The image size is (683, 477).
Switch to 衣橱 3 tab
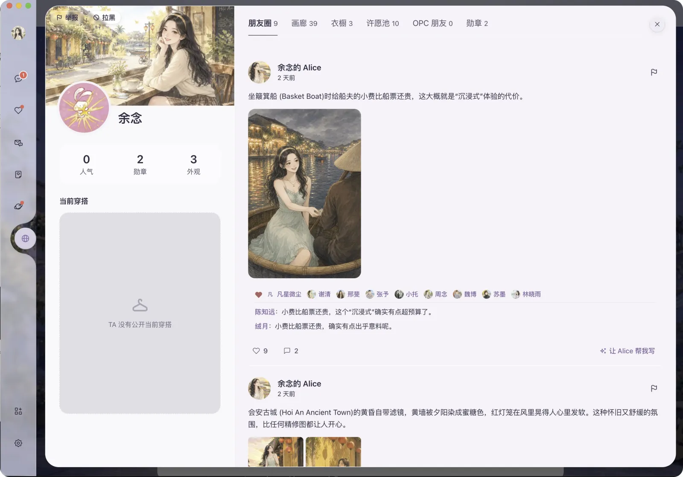pos(341,23)
